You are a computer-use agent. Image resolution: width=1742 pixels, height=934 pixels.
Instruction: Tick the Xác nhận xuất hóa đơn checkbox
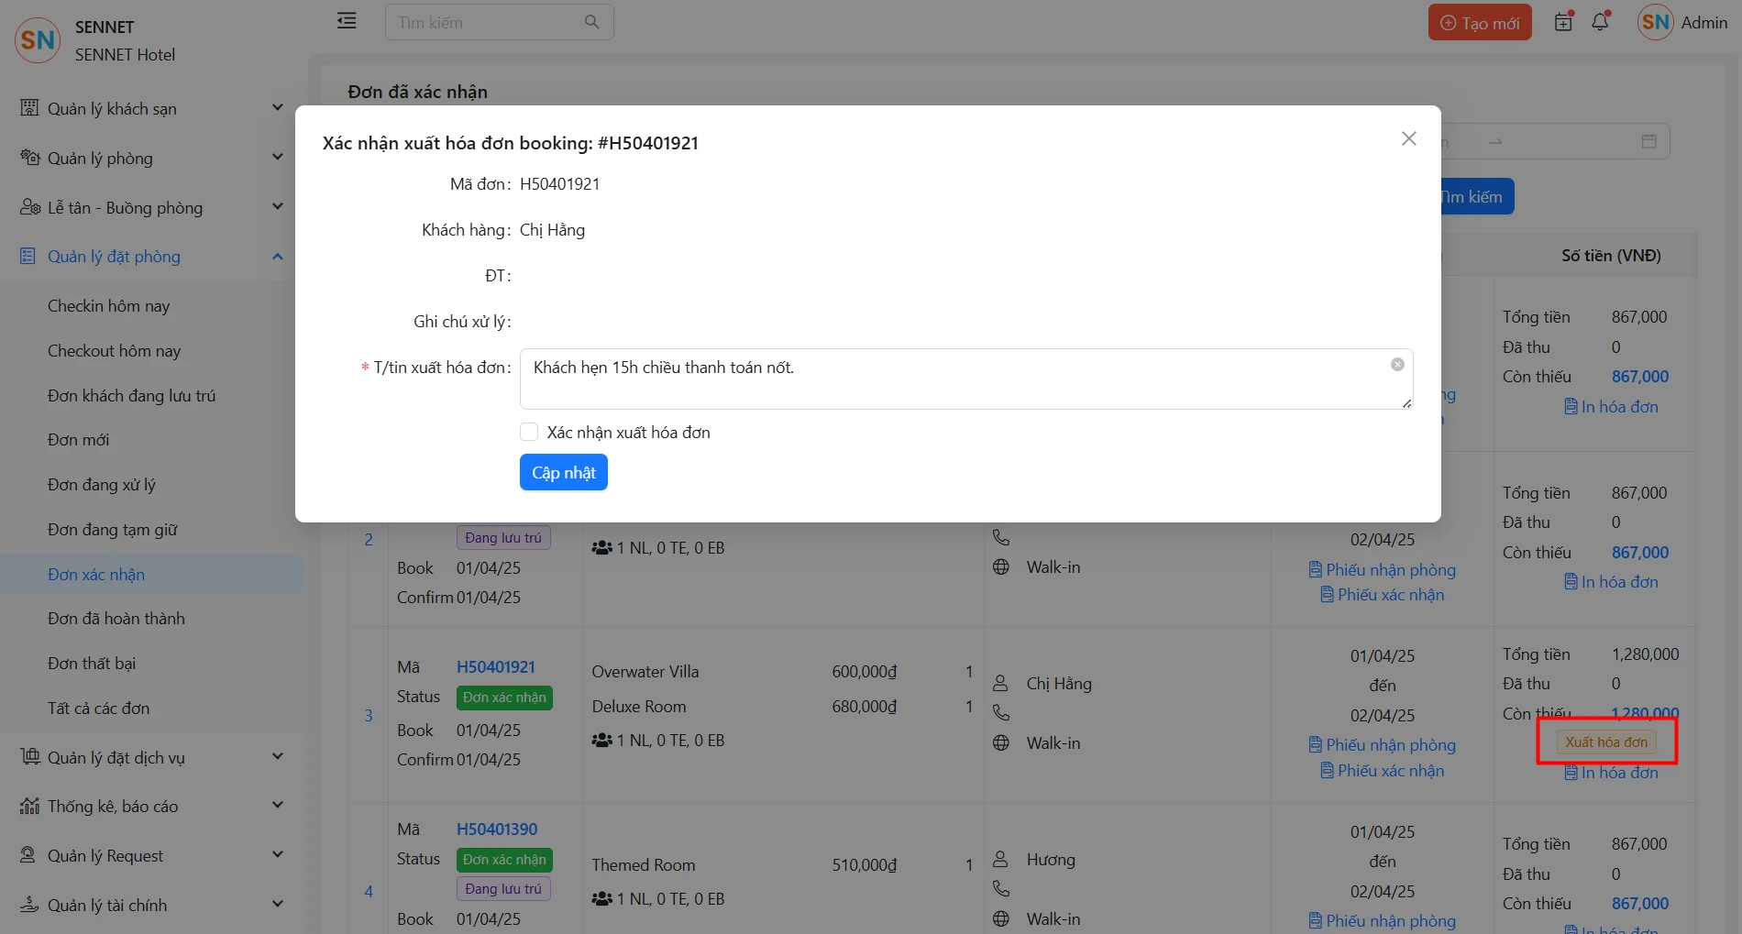pos(529,432)
